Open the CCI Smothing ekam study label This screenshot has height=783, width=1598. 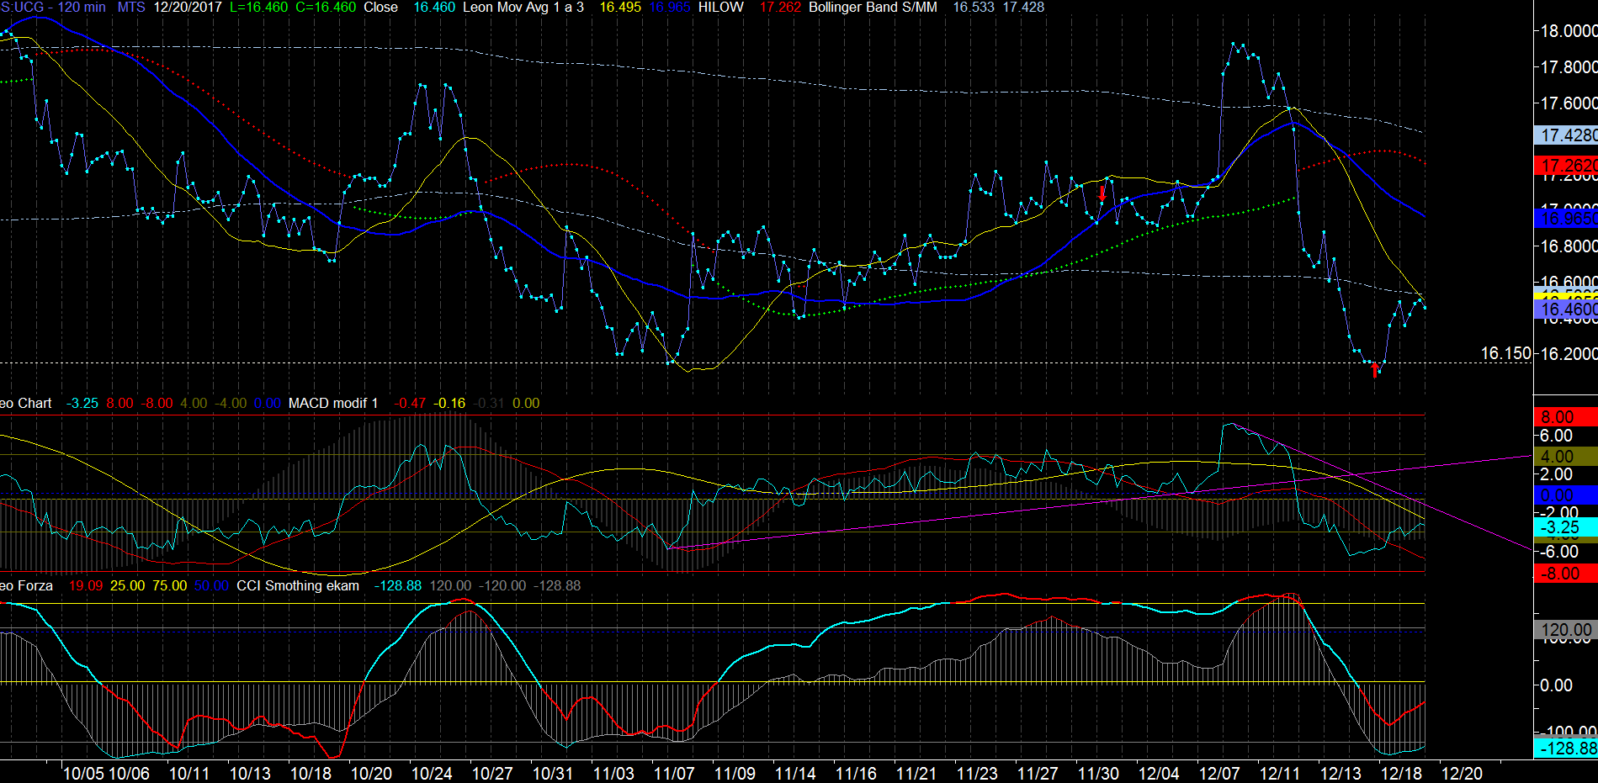298,586
